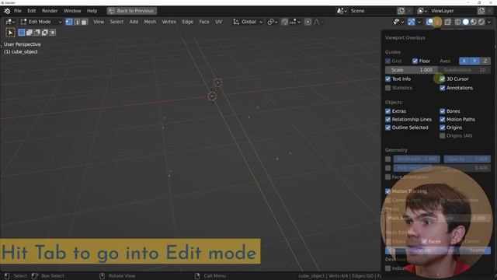This screenshot has height=280, width=497.
Task: Open the Vertex menu
Action: click(169, 22)
